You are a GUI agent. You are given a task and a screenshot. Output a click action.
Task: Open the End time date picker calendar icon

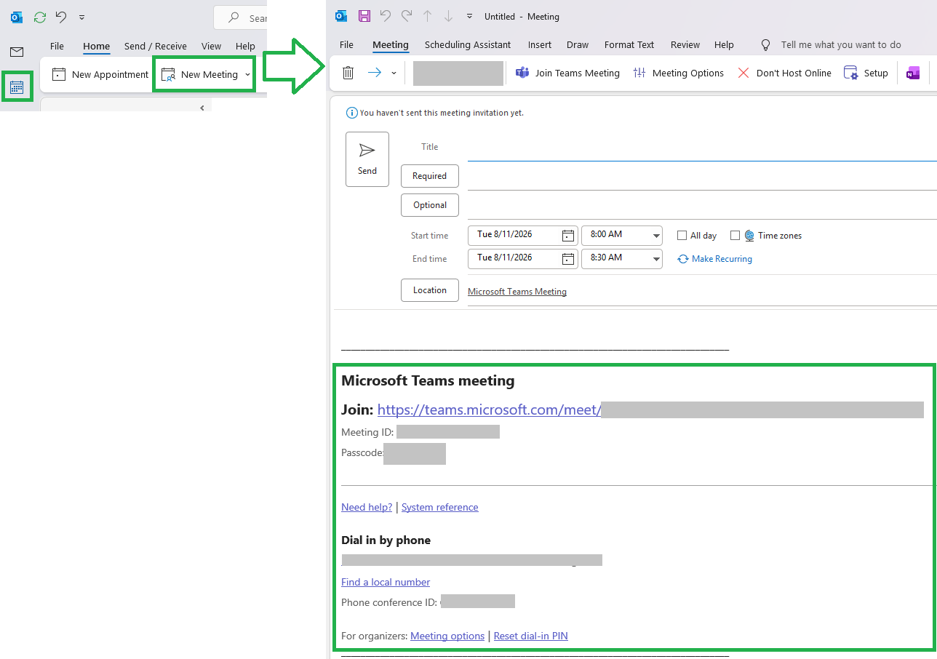[568, 259]
